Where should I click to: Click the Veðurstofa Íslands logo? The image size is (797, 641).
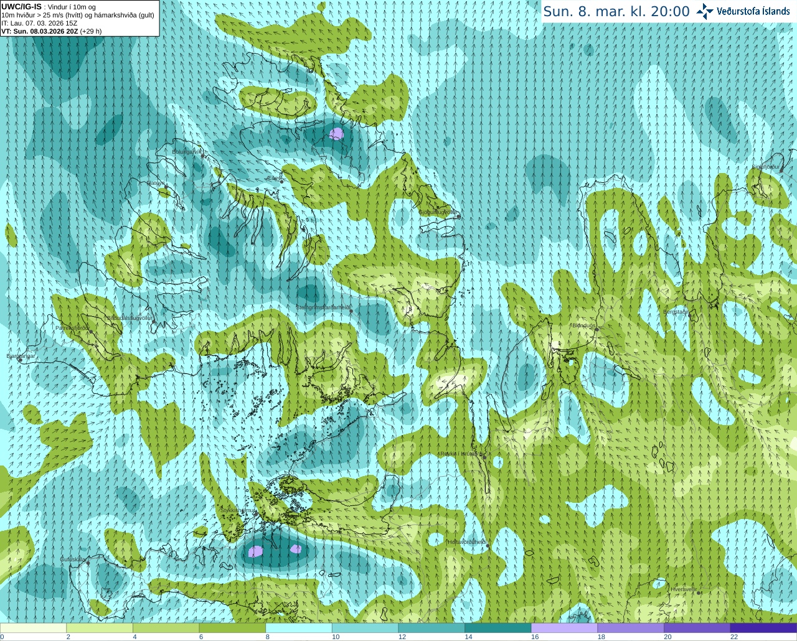pos(743,11)
